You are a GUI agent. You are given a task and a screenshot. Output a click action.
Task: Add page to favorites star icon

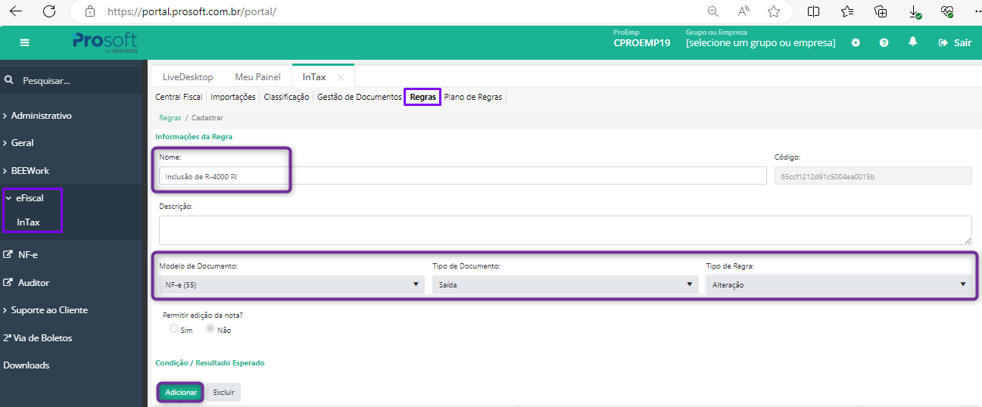[774, 11]
